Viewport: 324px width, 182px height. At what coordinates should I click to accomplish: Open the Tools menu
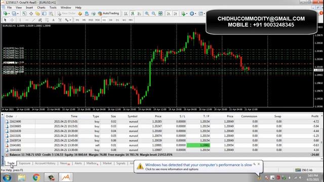point(53,8)
